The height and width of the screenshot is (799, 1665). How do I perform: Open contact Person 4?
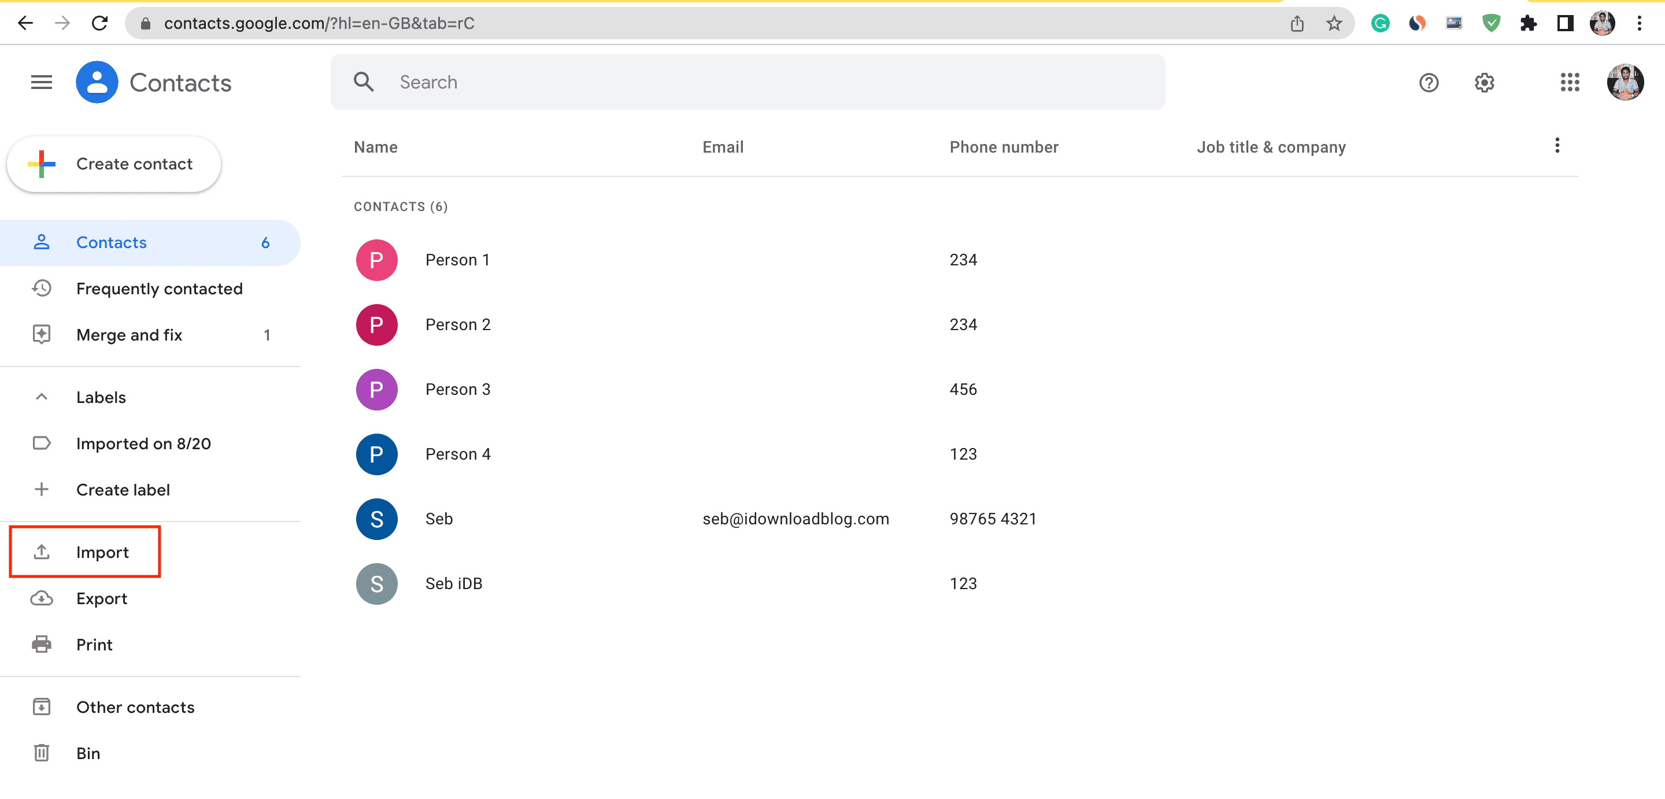pyautogui.click(x=458, y=454)
